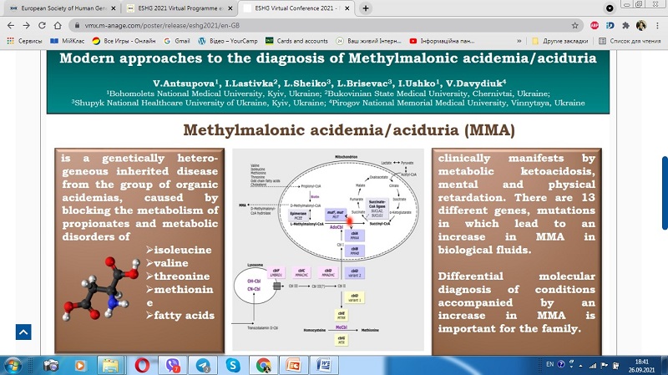Open the new tab plus button
Image resolution: width=668 pixels, height=375 pixels.
coord(367,8)
